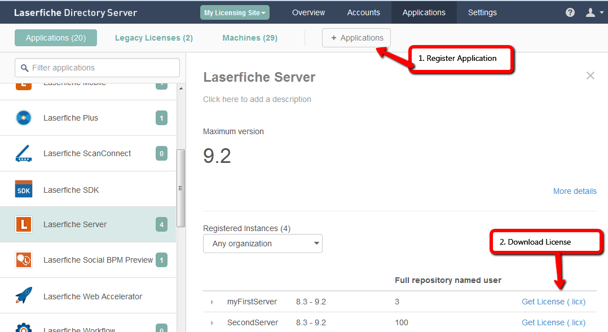Go to the Accounts menu
The width and height of the screenshot is (608, 332).
pyautogui.click(x=363, y=12)
